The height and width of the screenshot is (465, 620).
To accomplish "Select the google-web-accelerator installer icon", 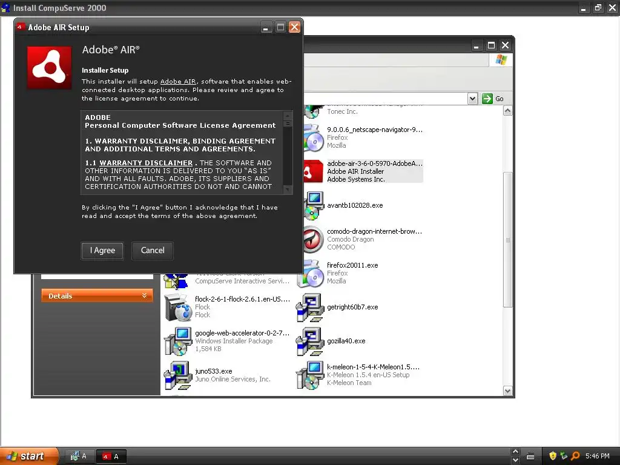I will tap(178, 341).
